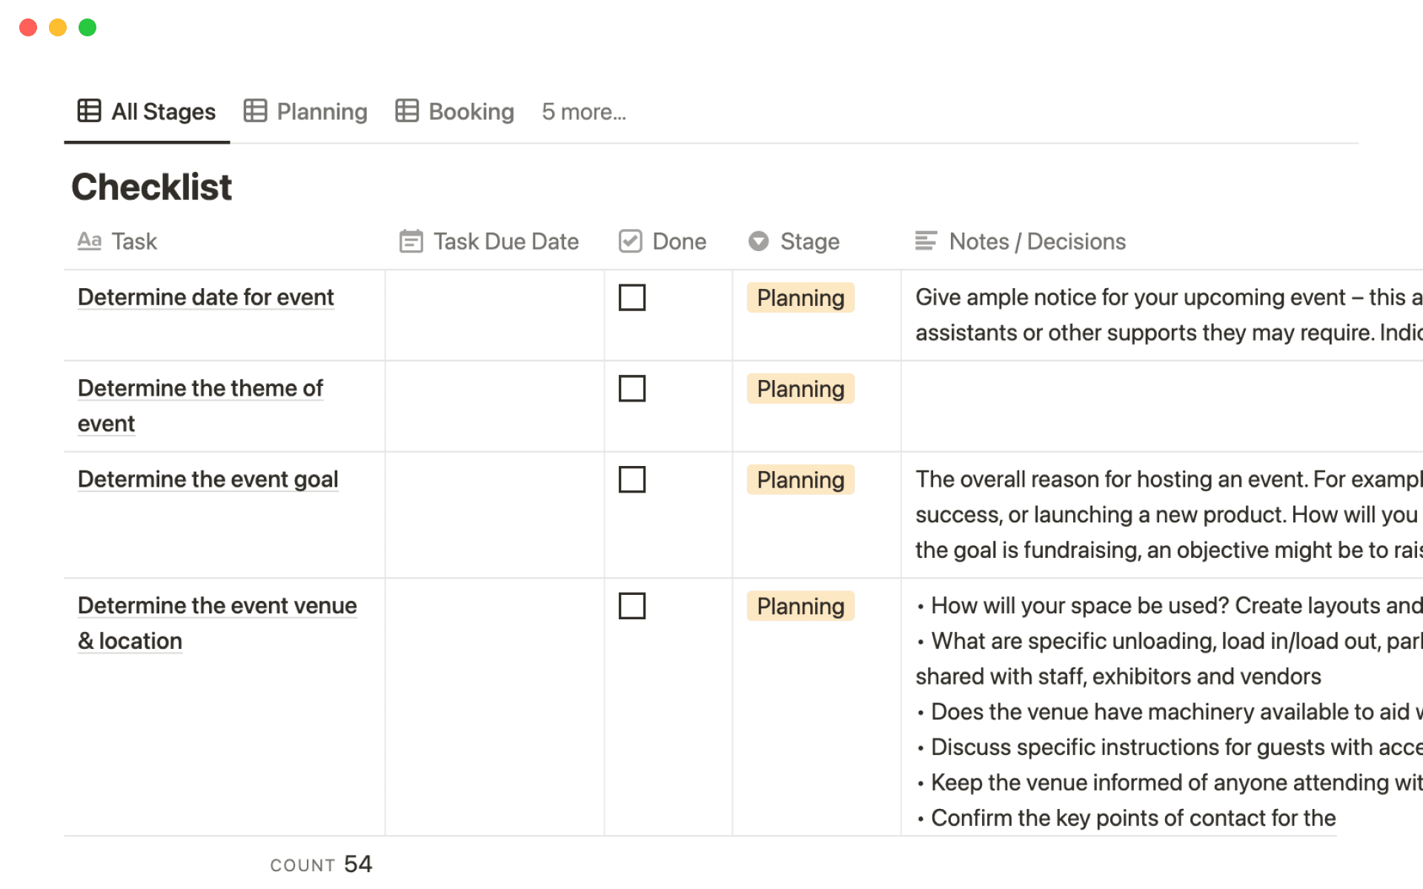Click the table icon beside All Stages
The width and height of the screenshot is (1423, 889).
coord(88,110)
